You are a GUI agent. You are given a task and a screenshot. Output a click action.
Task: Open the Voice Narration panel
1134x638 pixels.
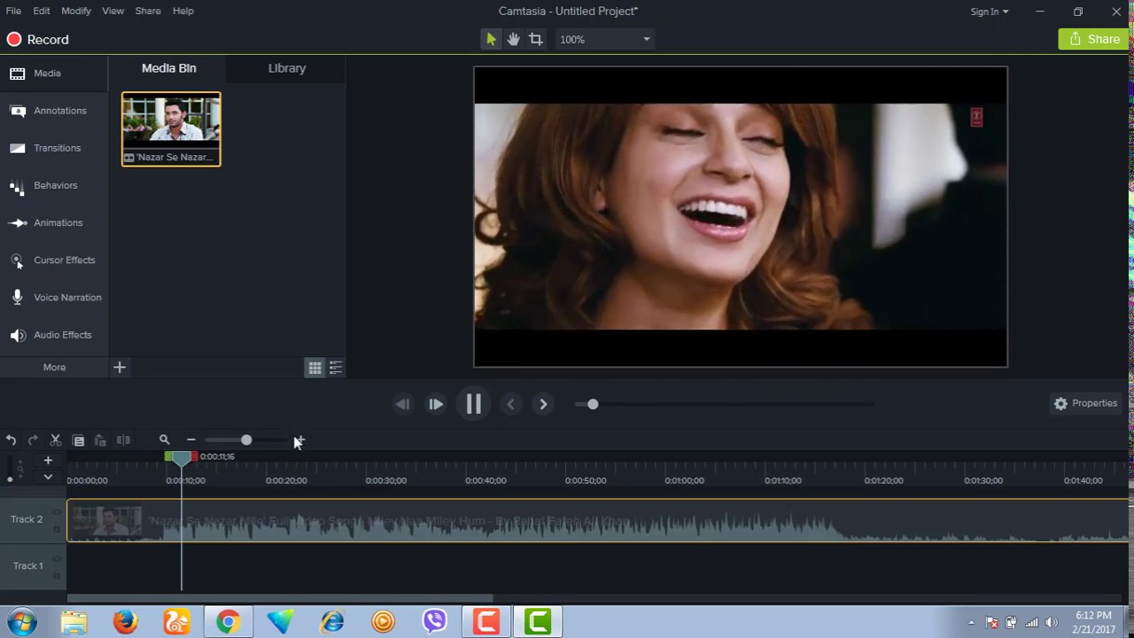coord(54,297)
